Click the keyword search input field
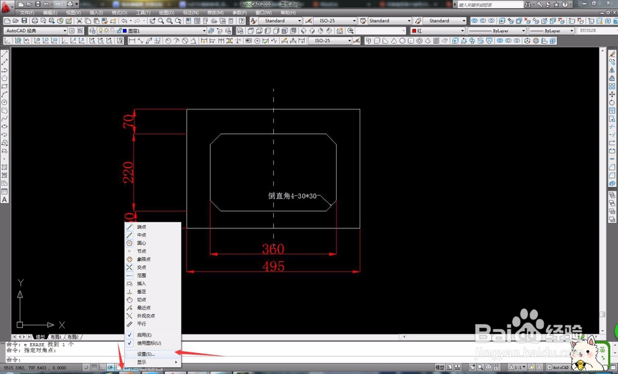Screen dimensions: 618x374 [490, 5]
